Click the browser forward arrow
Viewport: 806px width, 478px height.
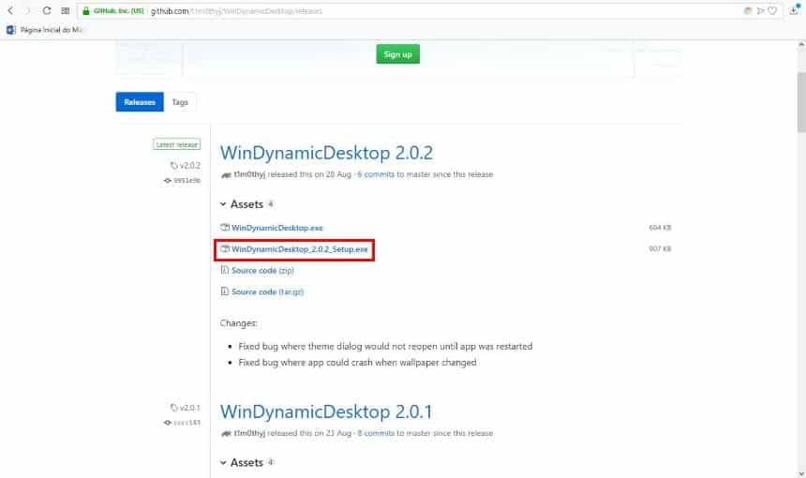point(28,11)
